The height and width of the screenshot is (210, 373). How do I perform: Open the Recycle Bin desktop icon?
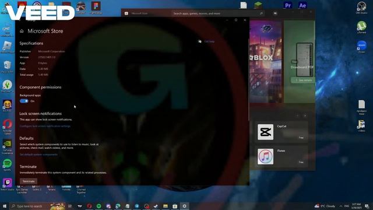click(x=8, y=66)
